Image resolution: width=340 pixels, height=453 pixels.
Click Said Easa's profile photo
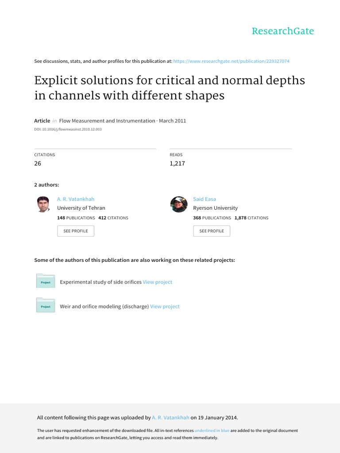tap(179, 204)
